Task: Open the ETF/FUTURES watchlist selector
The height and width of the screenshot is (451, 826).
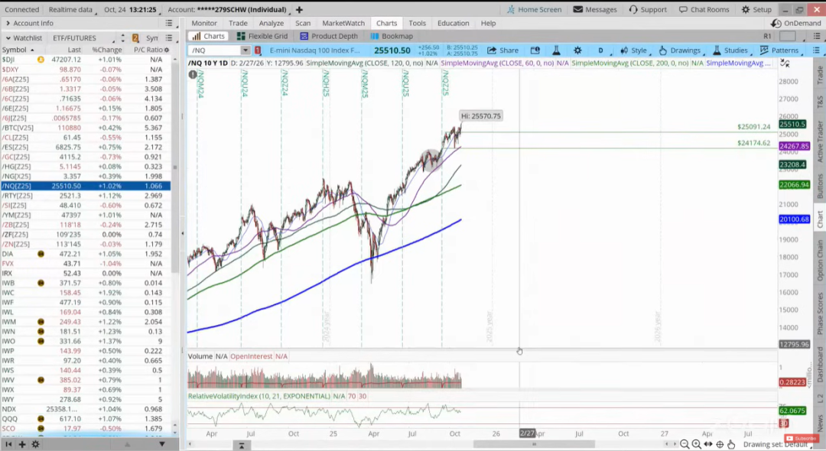Action: tap(83, 38)
